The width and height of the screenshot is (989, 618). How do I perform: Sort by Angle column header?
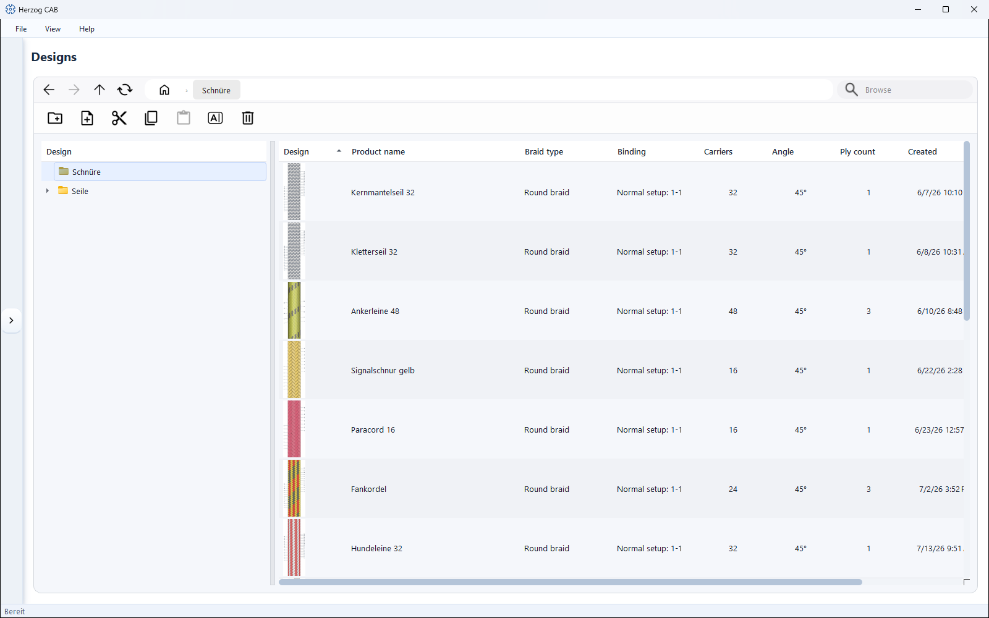tap(783, 151)
